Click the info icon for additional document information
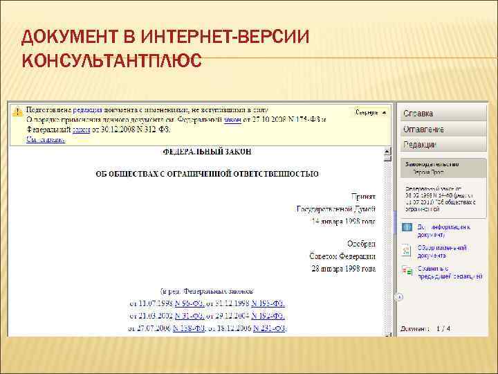The height and width of the screenshot is (374, 498). (407, 227)
